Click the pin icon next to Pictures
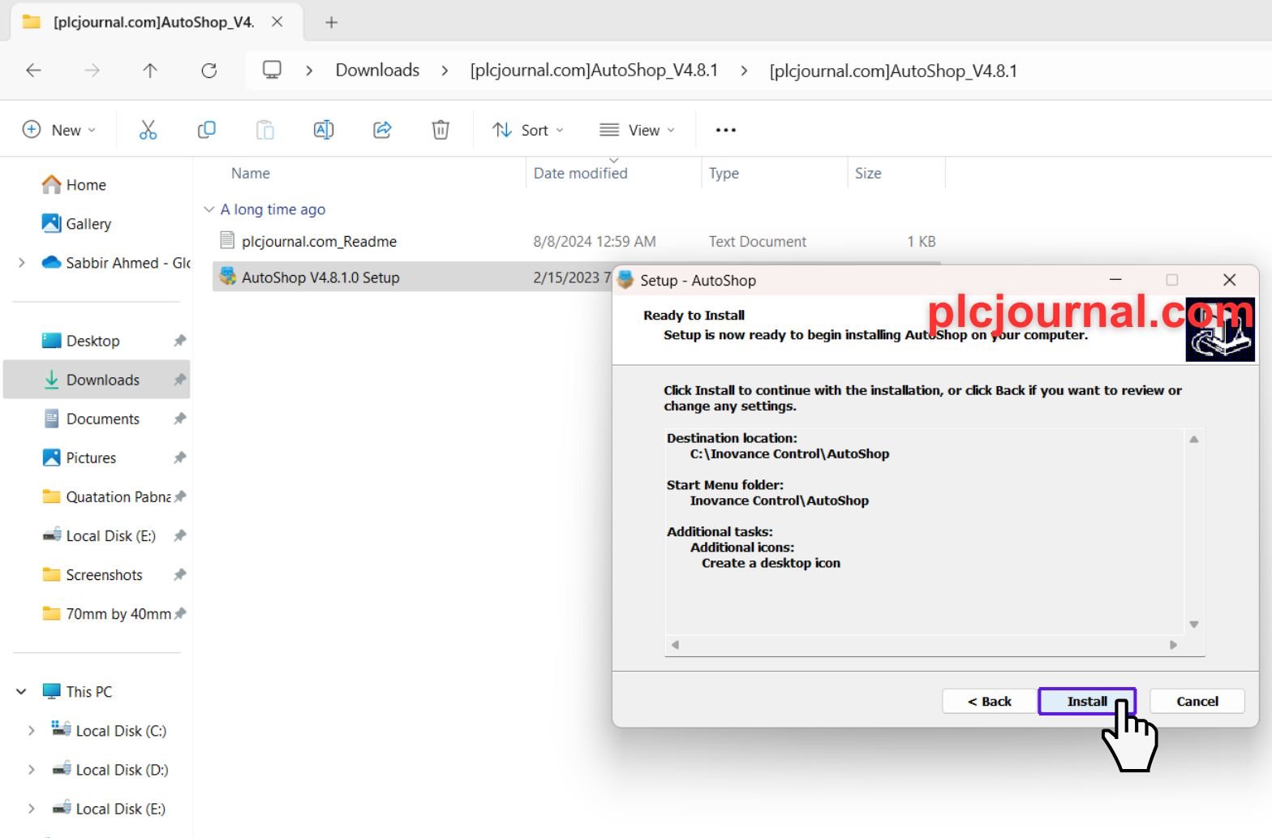 180,458
